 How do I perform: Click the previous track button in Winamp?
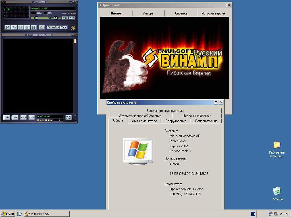click(x=7, y=28)
